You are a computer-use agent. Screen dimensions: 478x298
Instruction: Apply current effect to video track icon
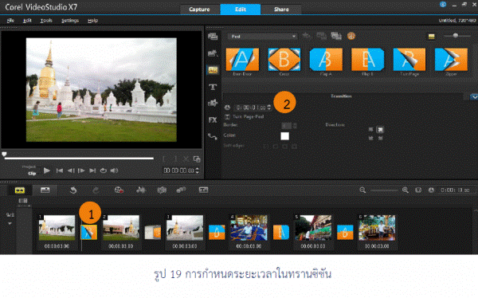[x=321, y=36]
